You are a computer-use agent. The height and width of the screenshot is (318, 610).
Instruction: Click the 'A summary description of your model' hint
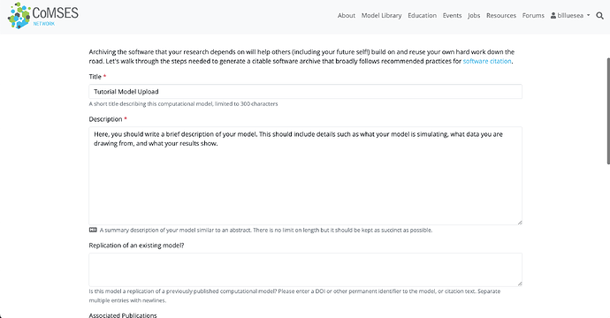pos(266,231)
